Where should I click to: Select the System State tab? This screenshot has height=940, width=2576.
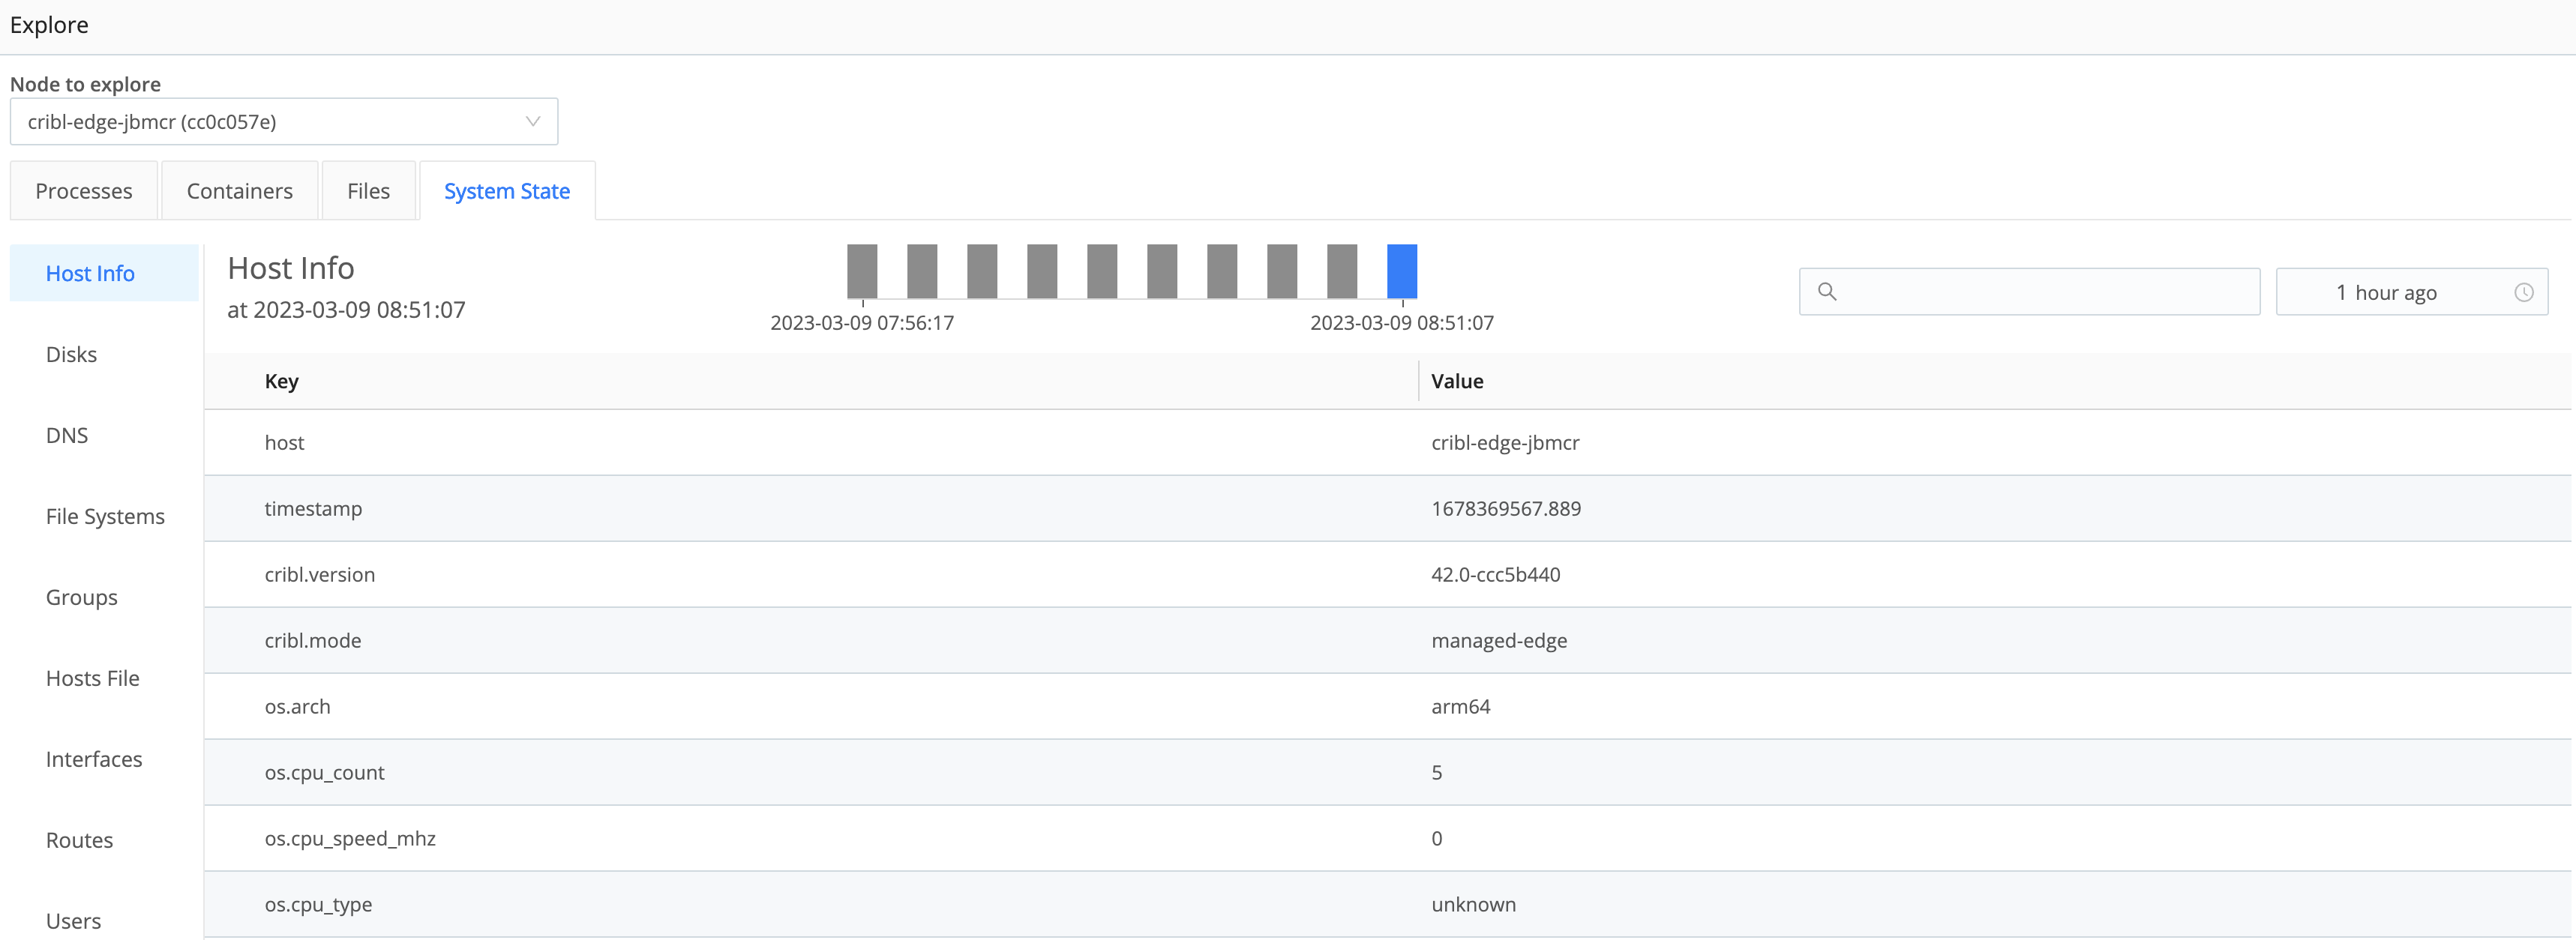coord(507,190)
